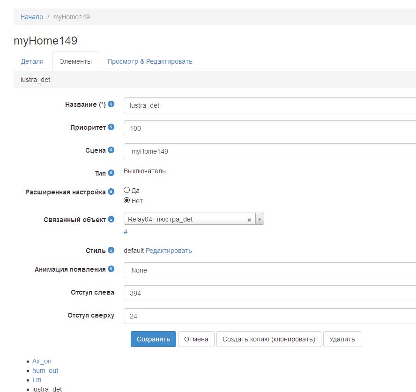Click info icon next to Тип
The image size is (416, 392).
pos(111,173)
